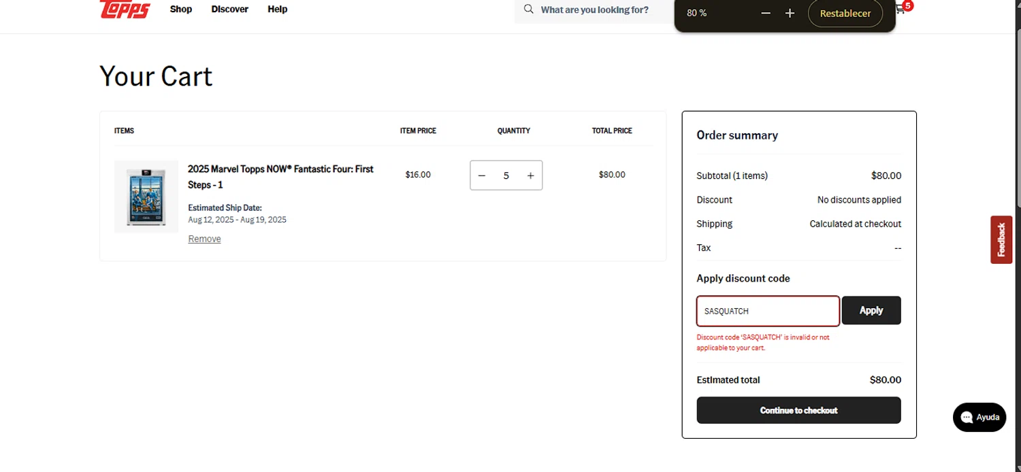
Task: Zoom in with the browser zoom plus
Action: (790, 14)
